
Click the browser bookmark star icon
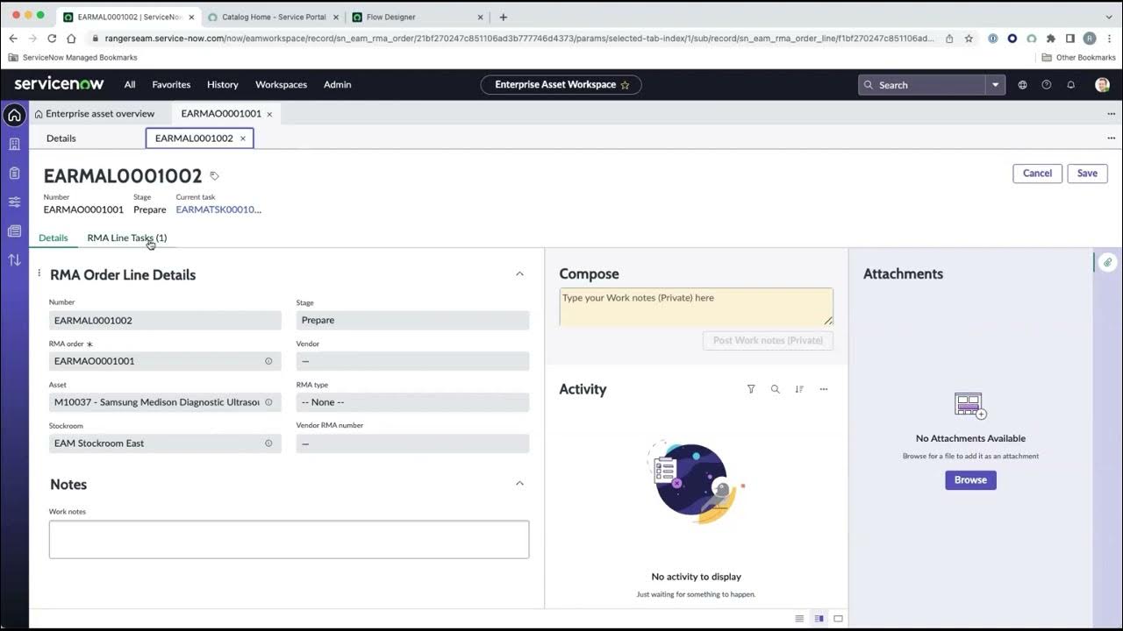[969, 39]
